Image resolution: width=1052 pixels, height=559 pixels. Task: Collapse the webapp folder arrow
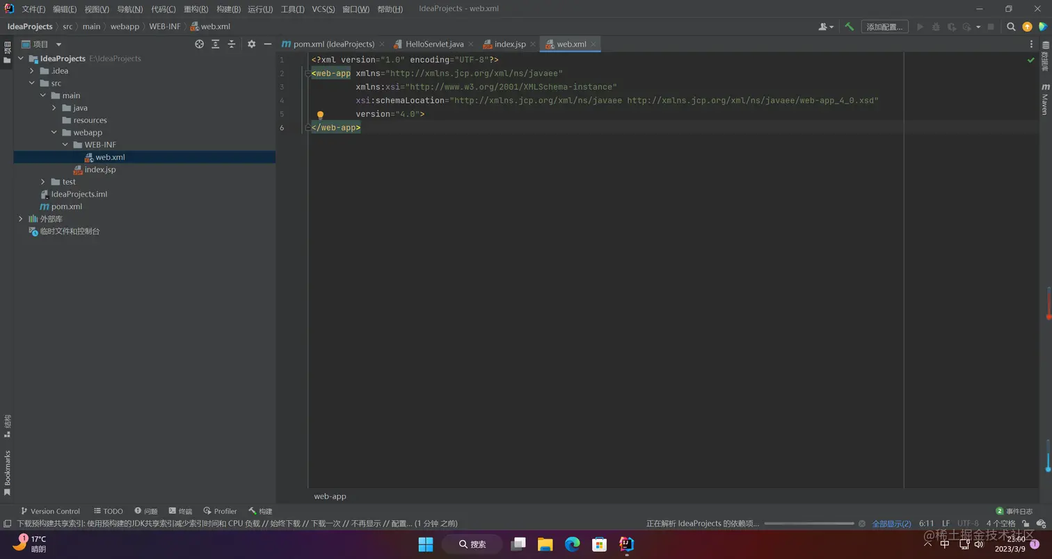pos(54,132)
